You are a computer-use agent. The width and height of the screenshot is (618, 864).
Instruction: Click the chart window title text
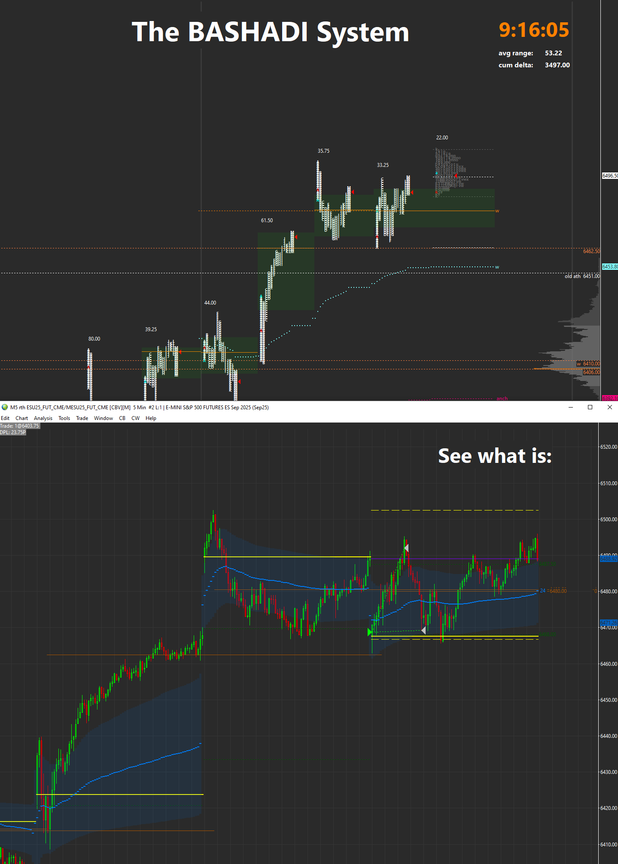tap(140, 408)
